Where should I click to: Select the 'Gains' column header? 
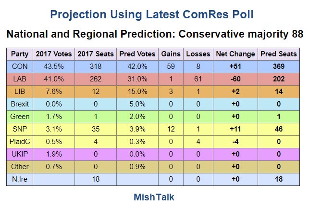click(171, 53)
